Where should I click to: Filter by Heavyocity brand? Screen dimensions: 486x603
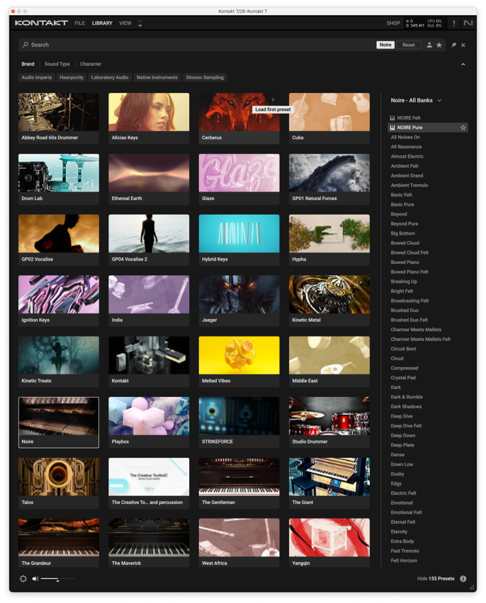(71, 77)
